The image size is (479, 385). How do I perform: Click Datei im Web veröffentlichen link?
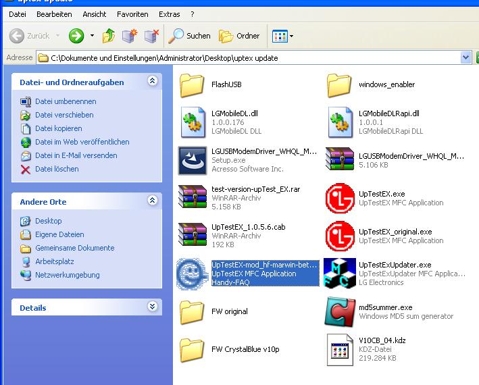tap(82, 142)
